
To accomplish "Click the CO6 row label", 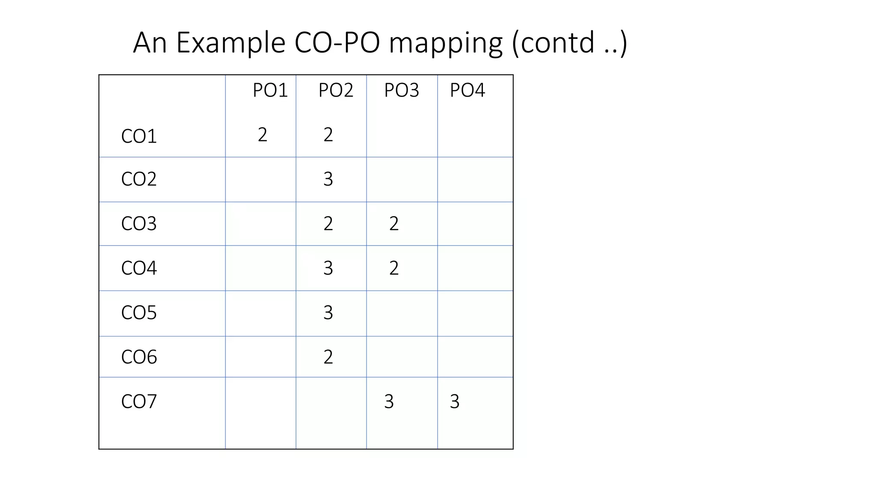I will 139,357.
